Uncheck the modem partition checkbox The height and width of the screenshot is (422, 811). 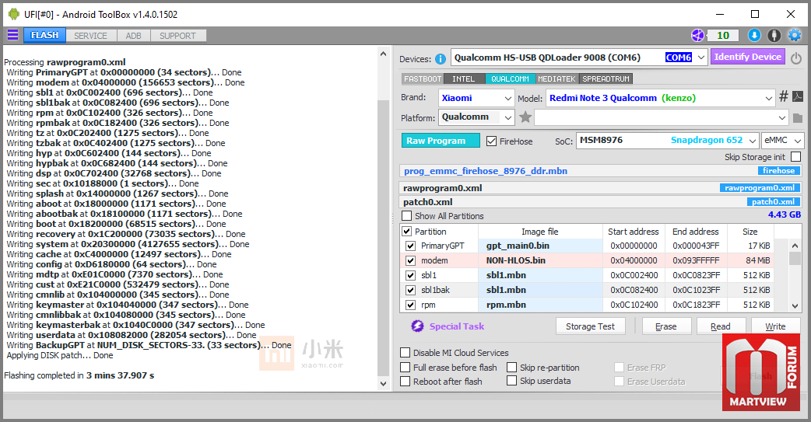point(411,261)
